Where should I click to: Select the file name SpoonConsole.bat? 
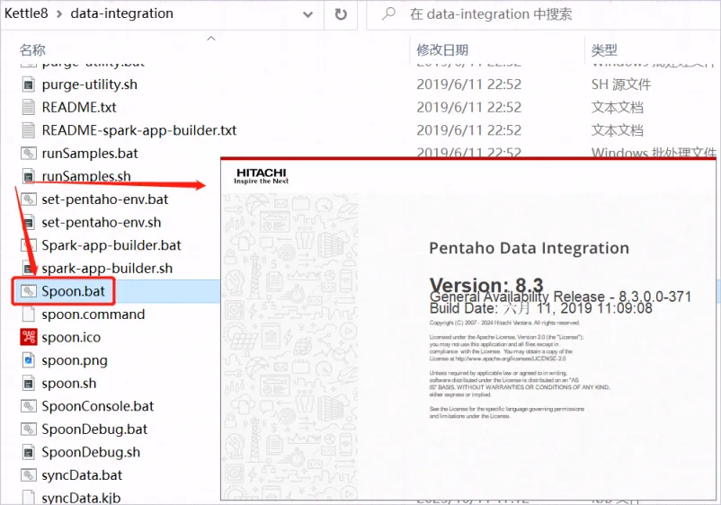(98, 406)
